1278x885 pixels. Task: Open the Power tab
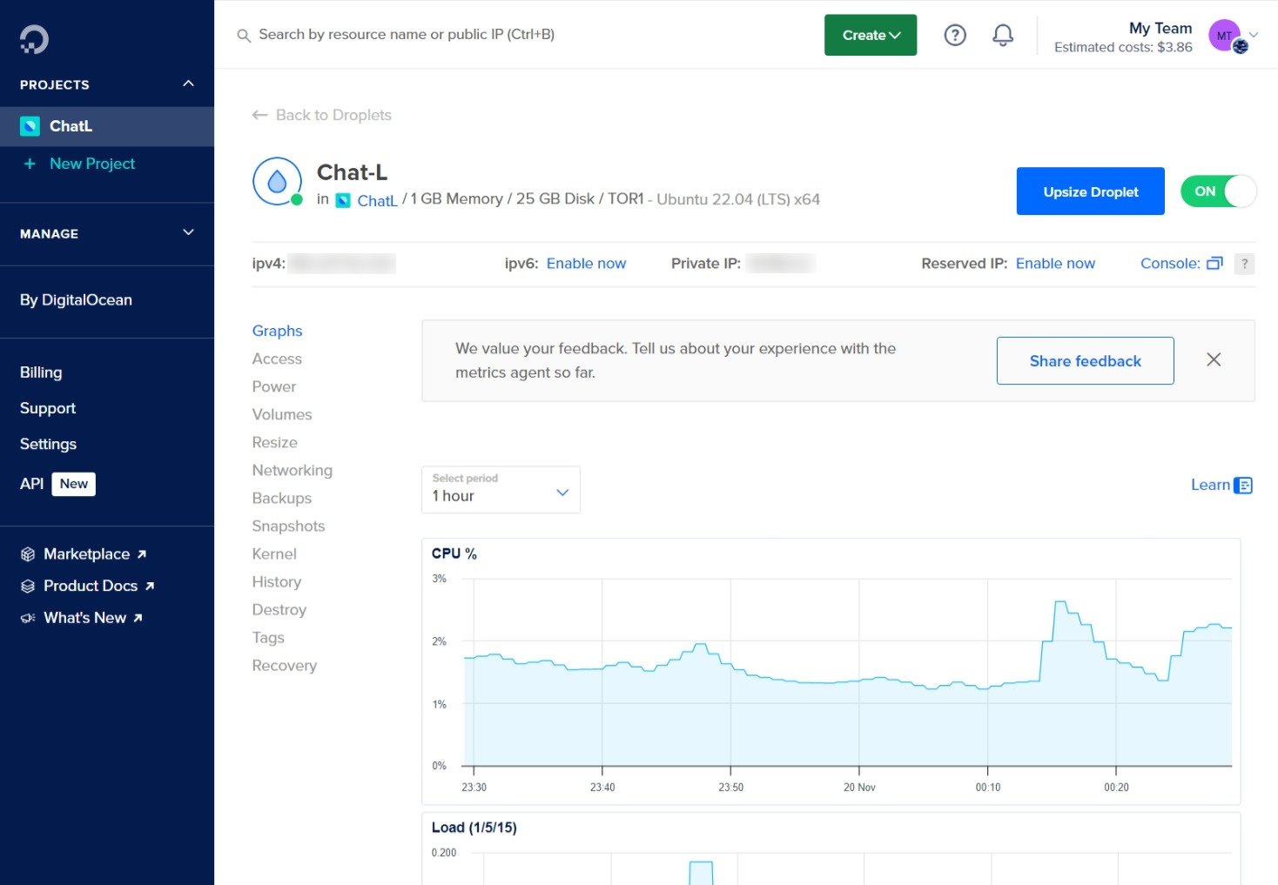[x=274, y=386]
